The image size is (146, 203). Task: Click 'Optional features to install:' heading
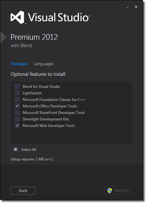[x=38, y=74]
